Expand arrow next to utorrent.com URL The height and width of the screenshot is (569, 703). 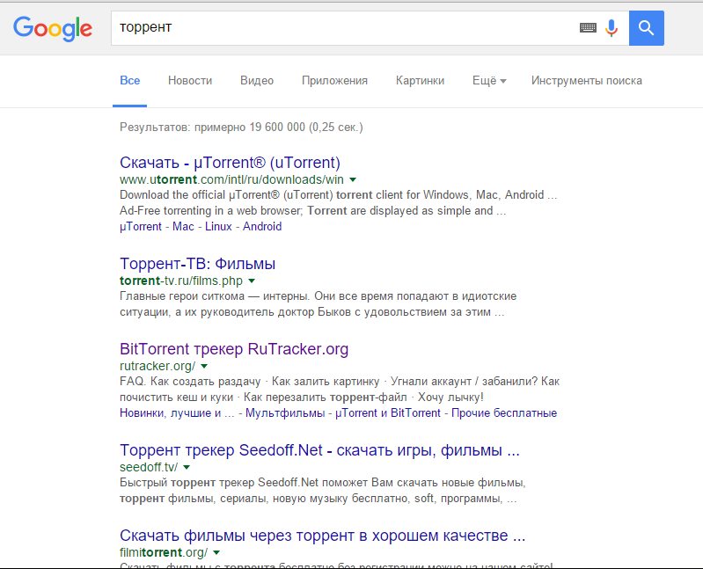click(x=353, y=179)
